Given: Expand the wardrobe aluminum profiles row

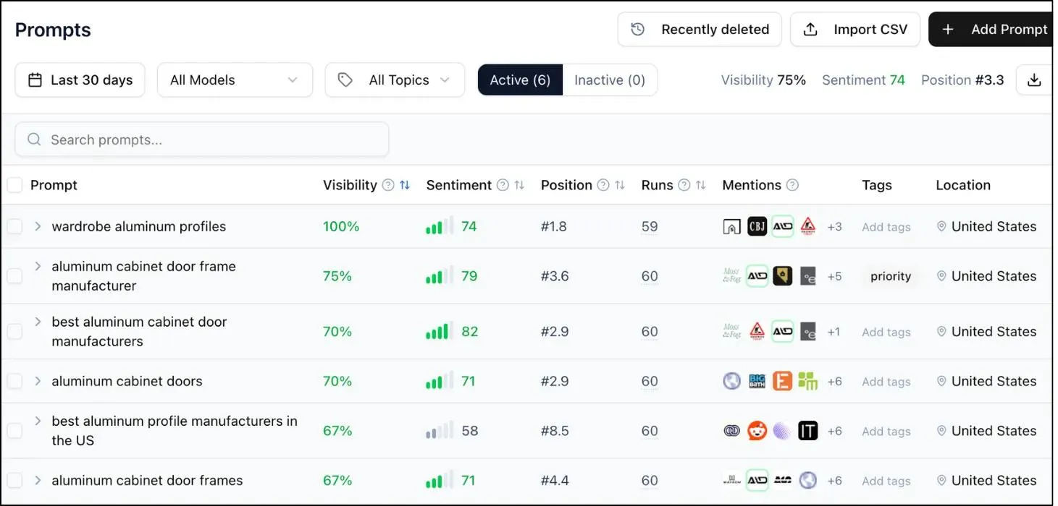Looking at the screenshot, I should 38,226.
